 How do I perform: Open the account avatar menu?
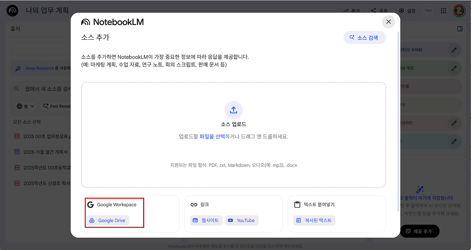point(459,11)
